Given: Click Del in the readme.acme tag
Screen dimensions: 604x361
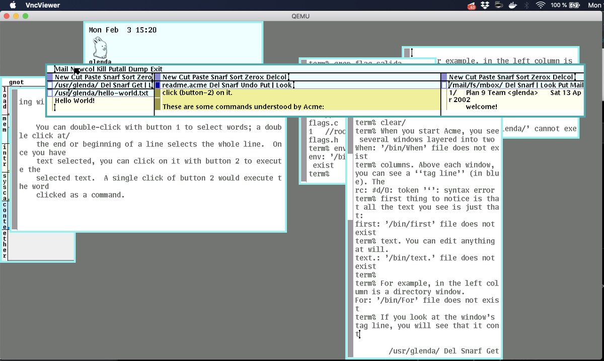Looking at the screenshot, I should click(214, 85).
